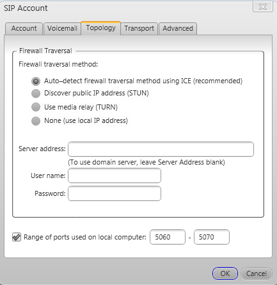The image size is (277, 285).
Task: Open the Advanced tab
Action: tap(178, 28)
